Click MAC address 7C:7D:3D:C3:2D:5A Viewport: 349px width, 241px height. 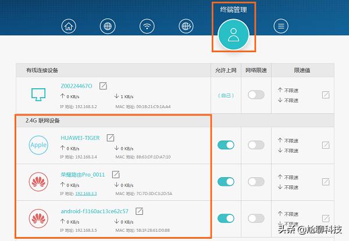[154, 194]
